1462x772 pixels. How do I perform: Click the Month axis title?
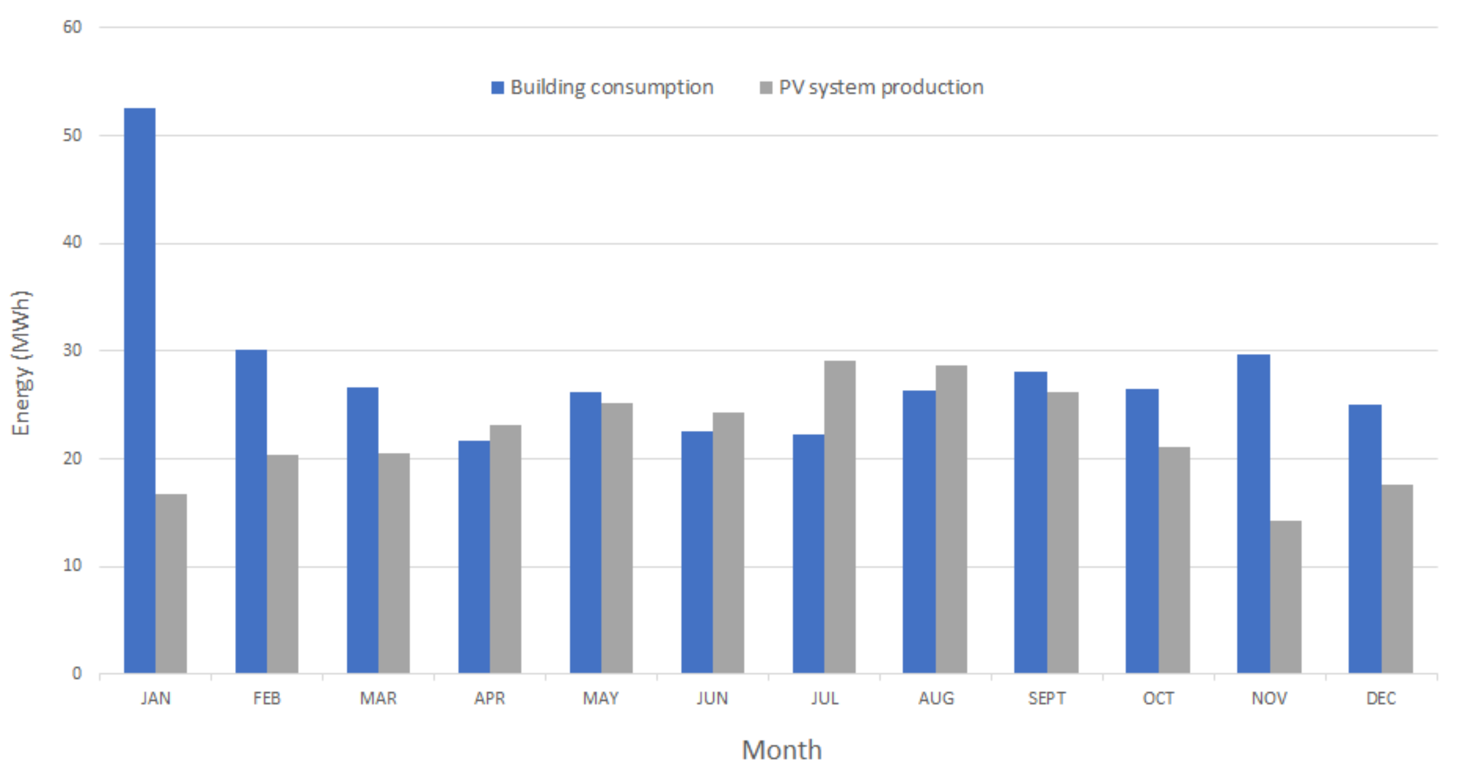(x=781, y=750)
